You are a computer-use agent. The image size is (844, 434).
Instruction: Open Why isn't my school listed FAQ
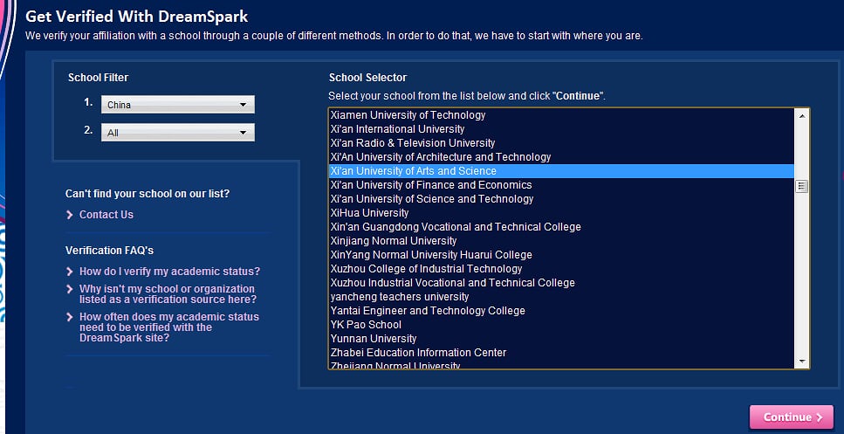(168, 294)
